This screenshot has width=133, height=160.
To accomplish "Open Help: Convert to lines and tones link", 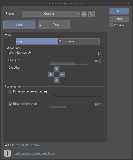I will point(35,153).
